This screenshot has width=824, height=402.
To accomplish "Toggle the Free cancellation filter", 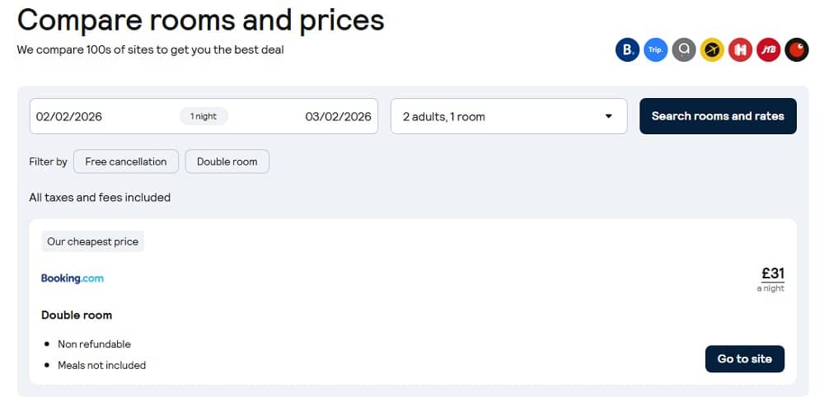I will (x=125, y=161).
